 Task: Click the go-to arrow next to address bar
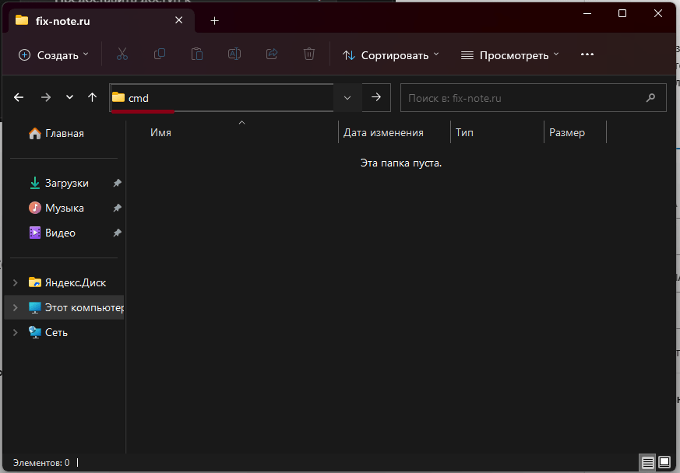click(x=376, y=97)
